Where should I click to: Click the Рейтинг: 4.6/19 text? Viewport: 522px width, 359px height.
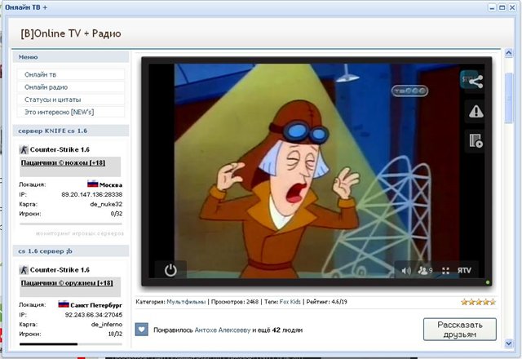pyautogui.click(x=326, y=302)
